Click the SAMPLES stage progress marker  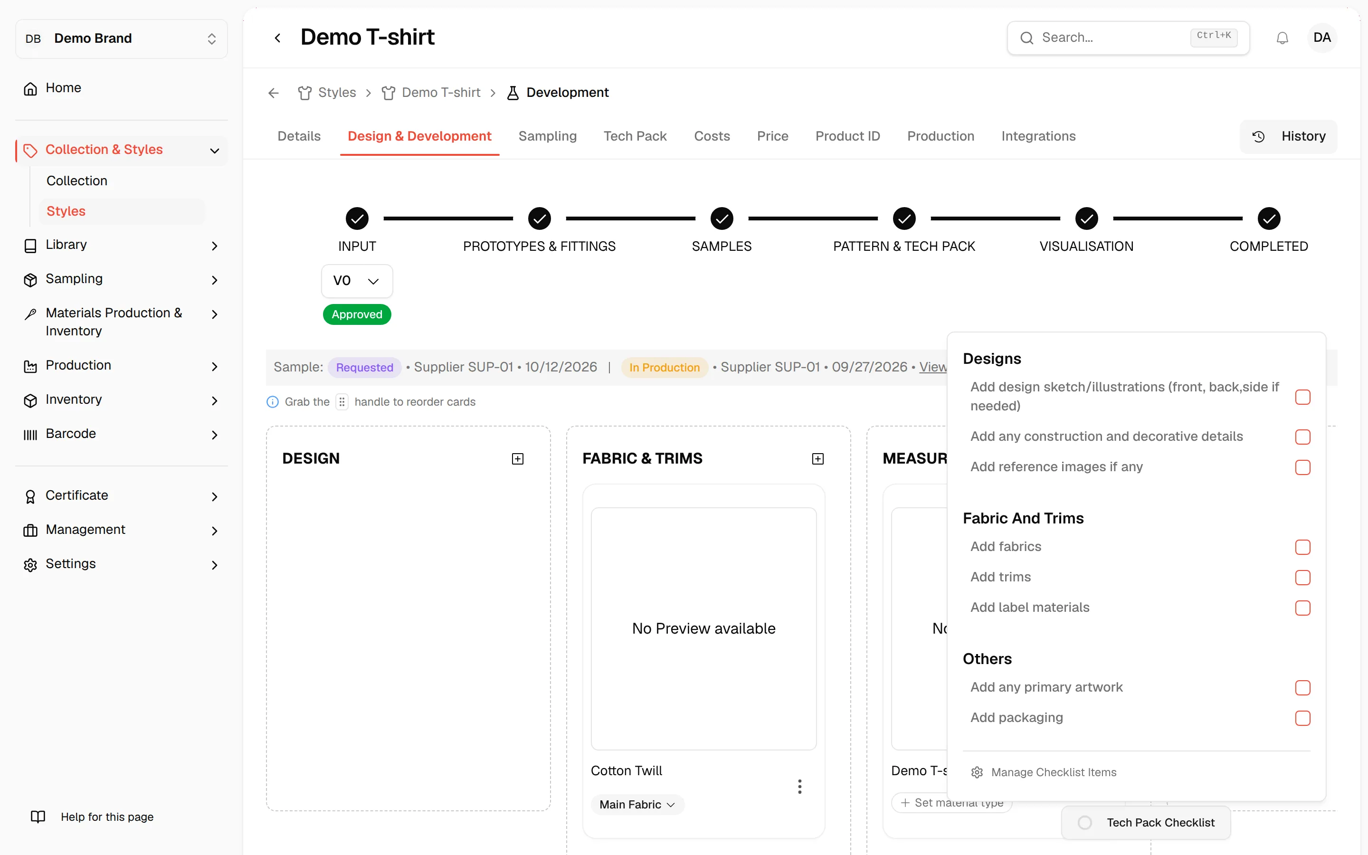(722, 219)
